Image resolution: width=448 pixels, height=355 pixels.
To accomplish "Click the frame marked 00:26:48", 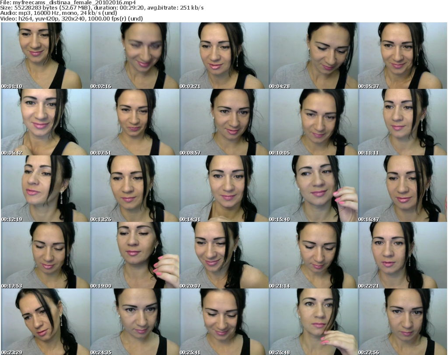I will point(313,322).
